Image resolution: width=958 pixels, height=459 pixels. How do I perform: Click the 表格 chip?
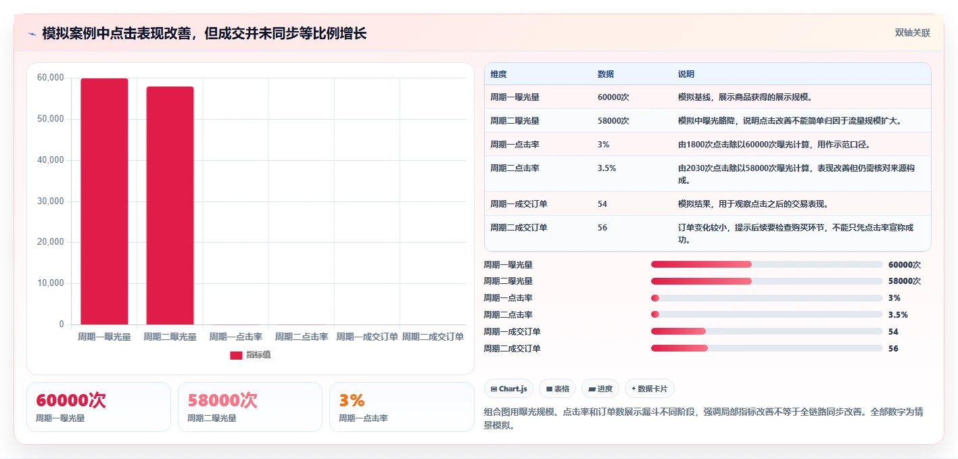pos(558,389)
